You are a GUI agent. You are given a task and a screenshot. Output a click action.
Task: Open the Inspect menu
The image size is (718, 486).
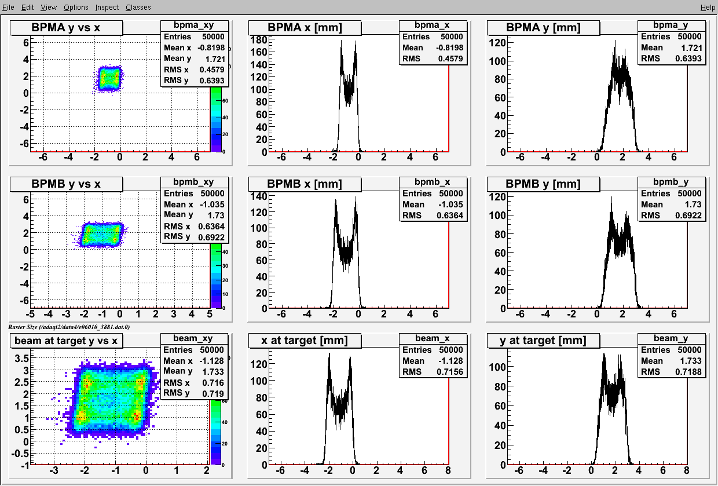coord(107,7)
